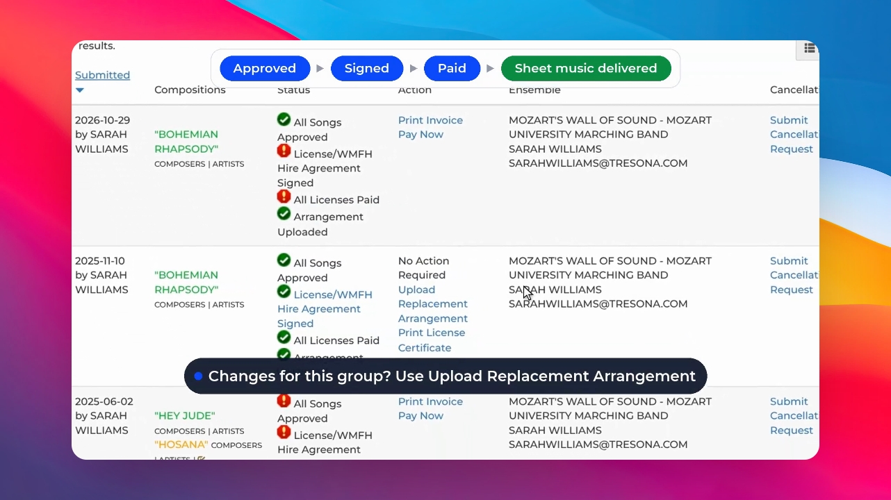Screen dimensions: 891x500
Task: Click Pay Now in 2026-10-29 row
Action: point(420,135)
